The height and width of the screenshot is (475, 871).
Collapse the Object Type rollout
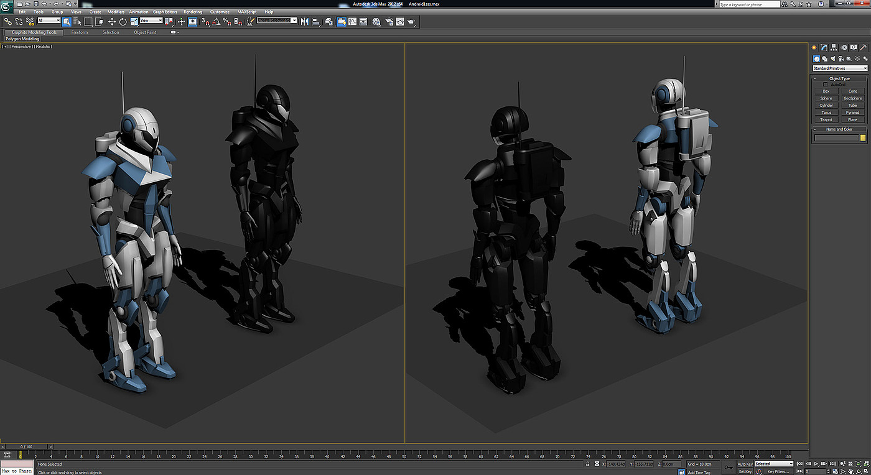pyautogui.click(x=839, y=78)
